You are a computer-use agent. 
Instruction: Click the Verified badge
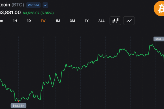33,5
